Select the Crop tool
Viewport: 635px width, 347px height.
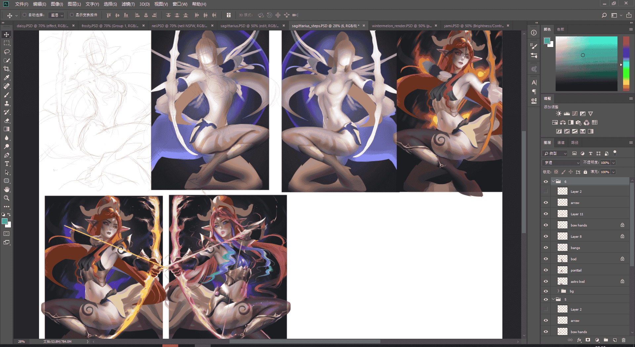(x=7, y=69)
